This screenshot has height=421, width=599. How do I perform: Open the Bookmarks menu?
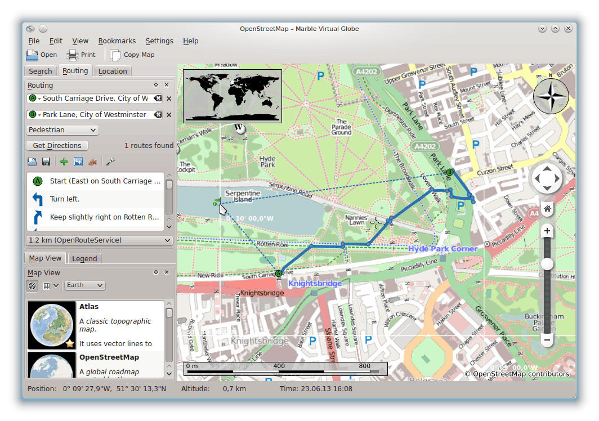(x=117, y=41)
